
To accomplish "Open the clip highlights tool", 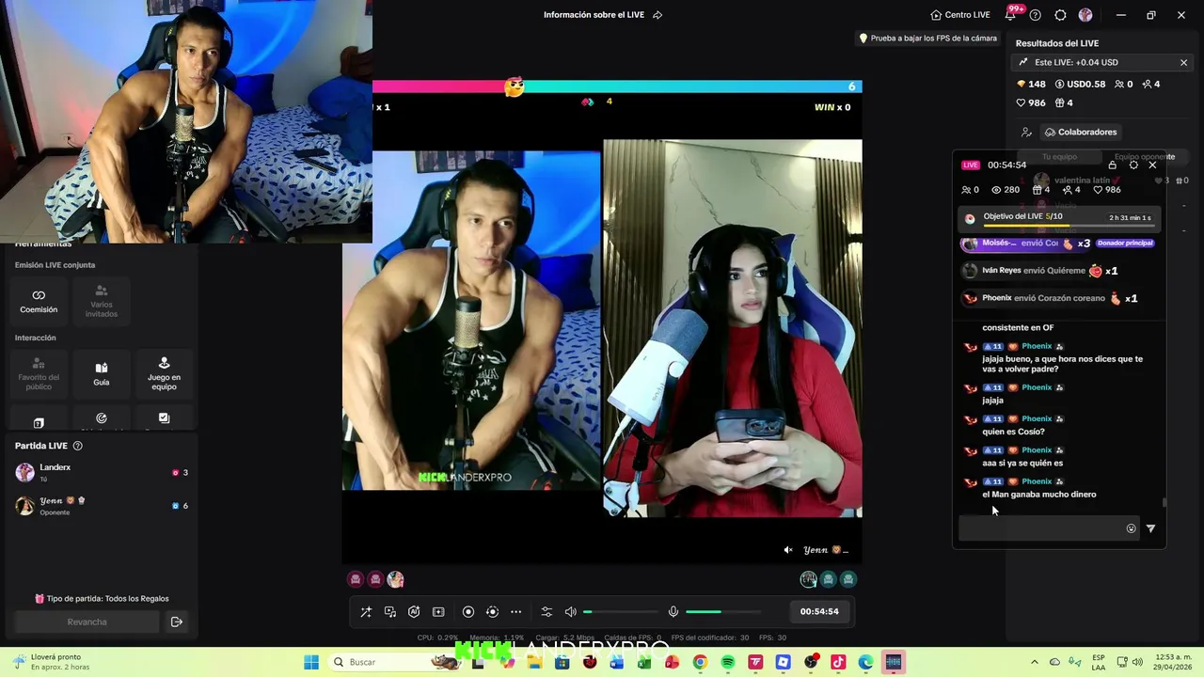I will (x=438, y=612).
